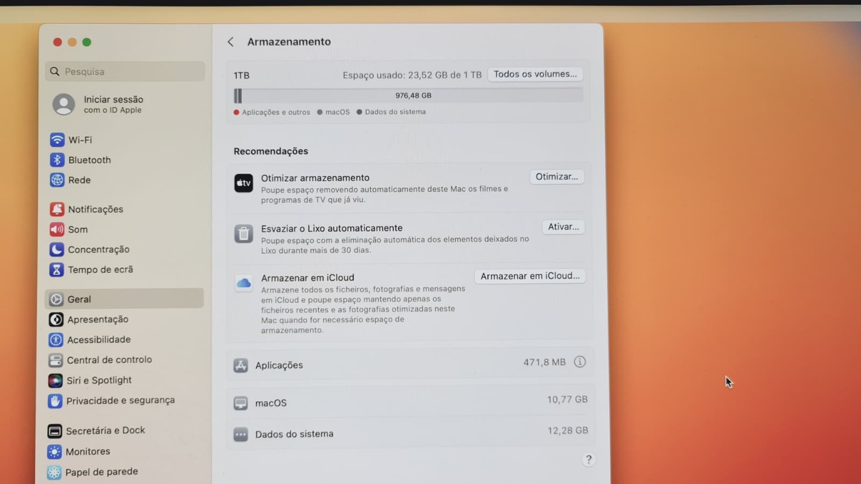This screenshot has height=484, width=861.
Task: Click the Ativar button for Lixo
Action: pyautogui.click(x=563, y=227)
